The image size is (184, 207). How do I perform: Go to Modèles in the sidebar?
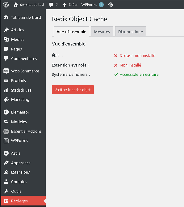click(19, 122)
